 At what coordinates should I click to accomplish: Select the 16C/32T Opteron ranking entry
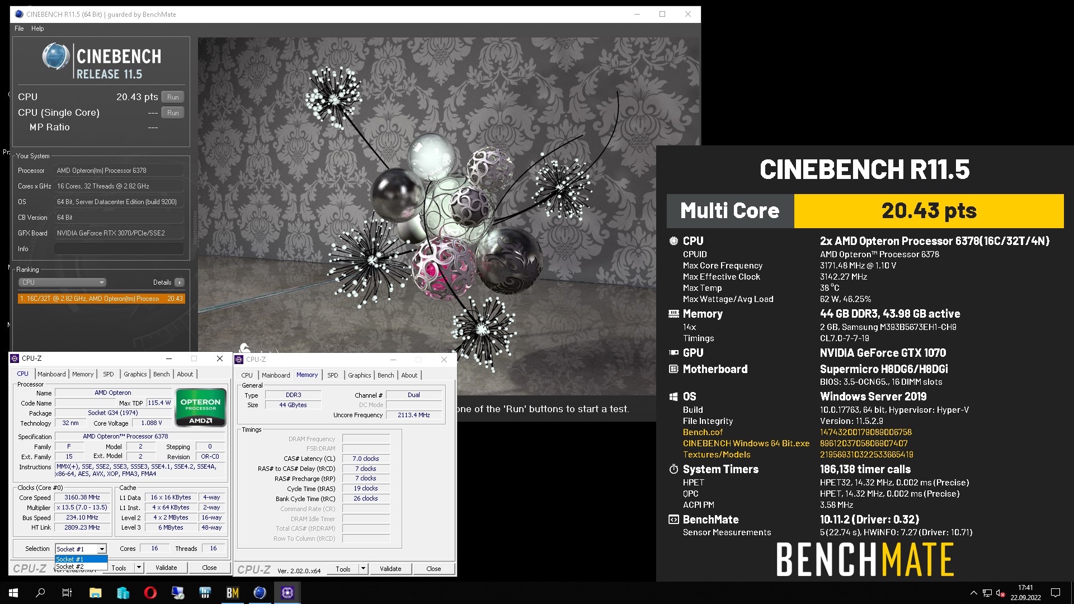tap(101, 299)
